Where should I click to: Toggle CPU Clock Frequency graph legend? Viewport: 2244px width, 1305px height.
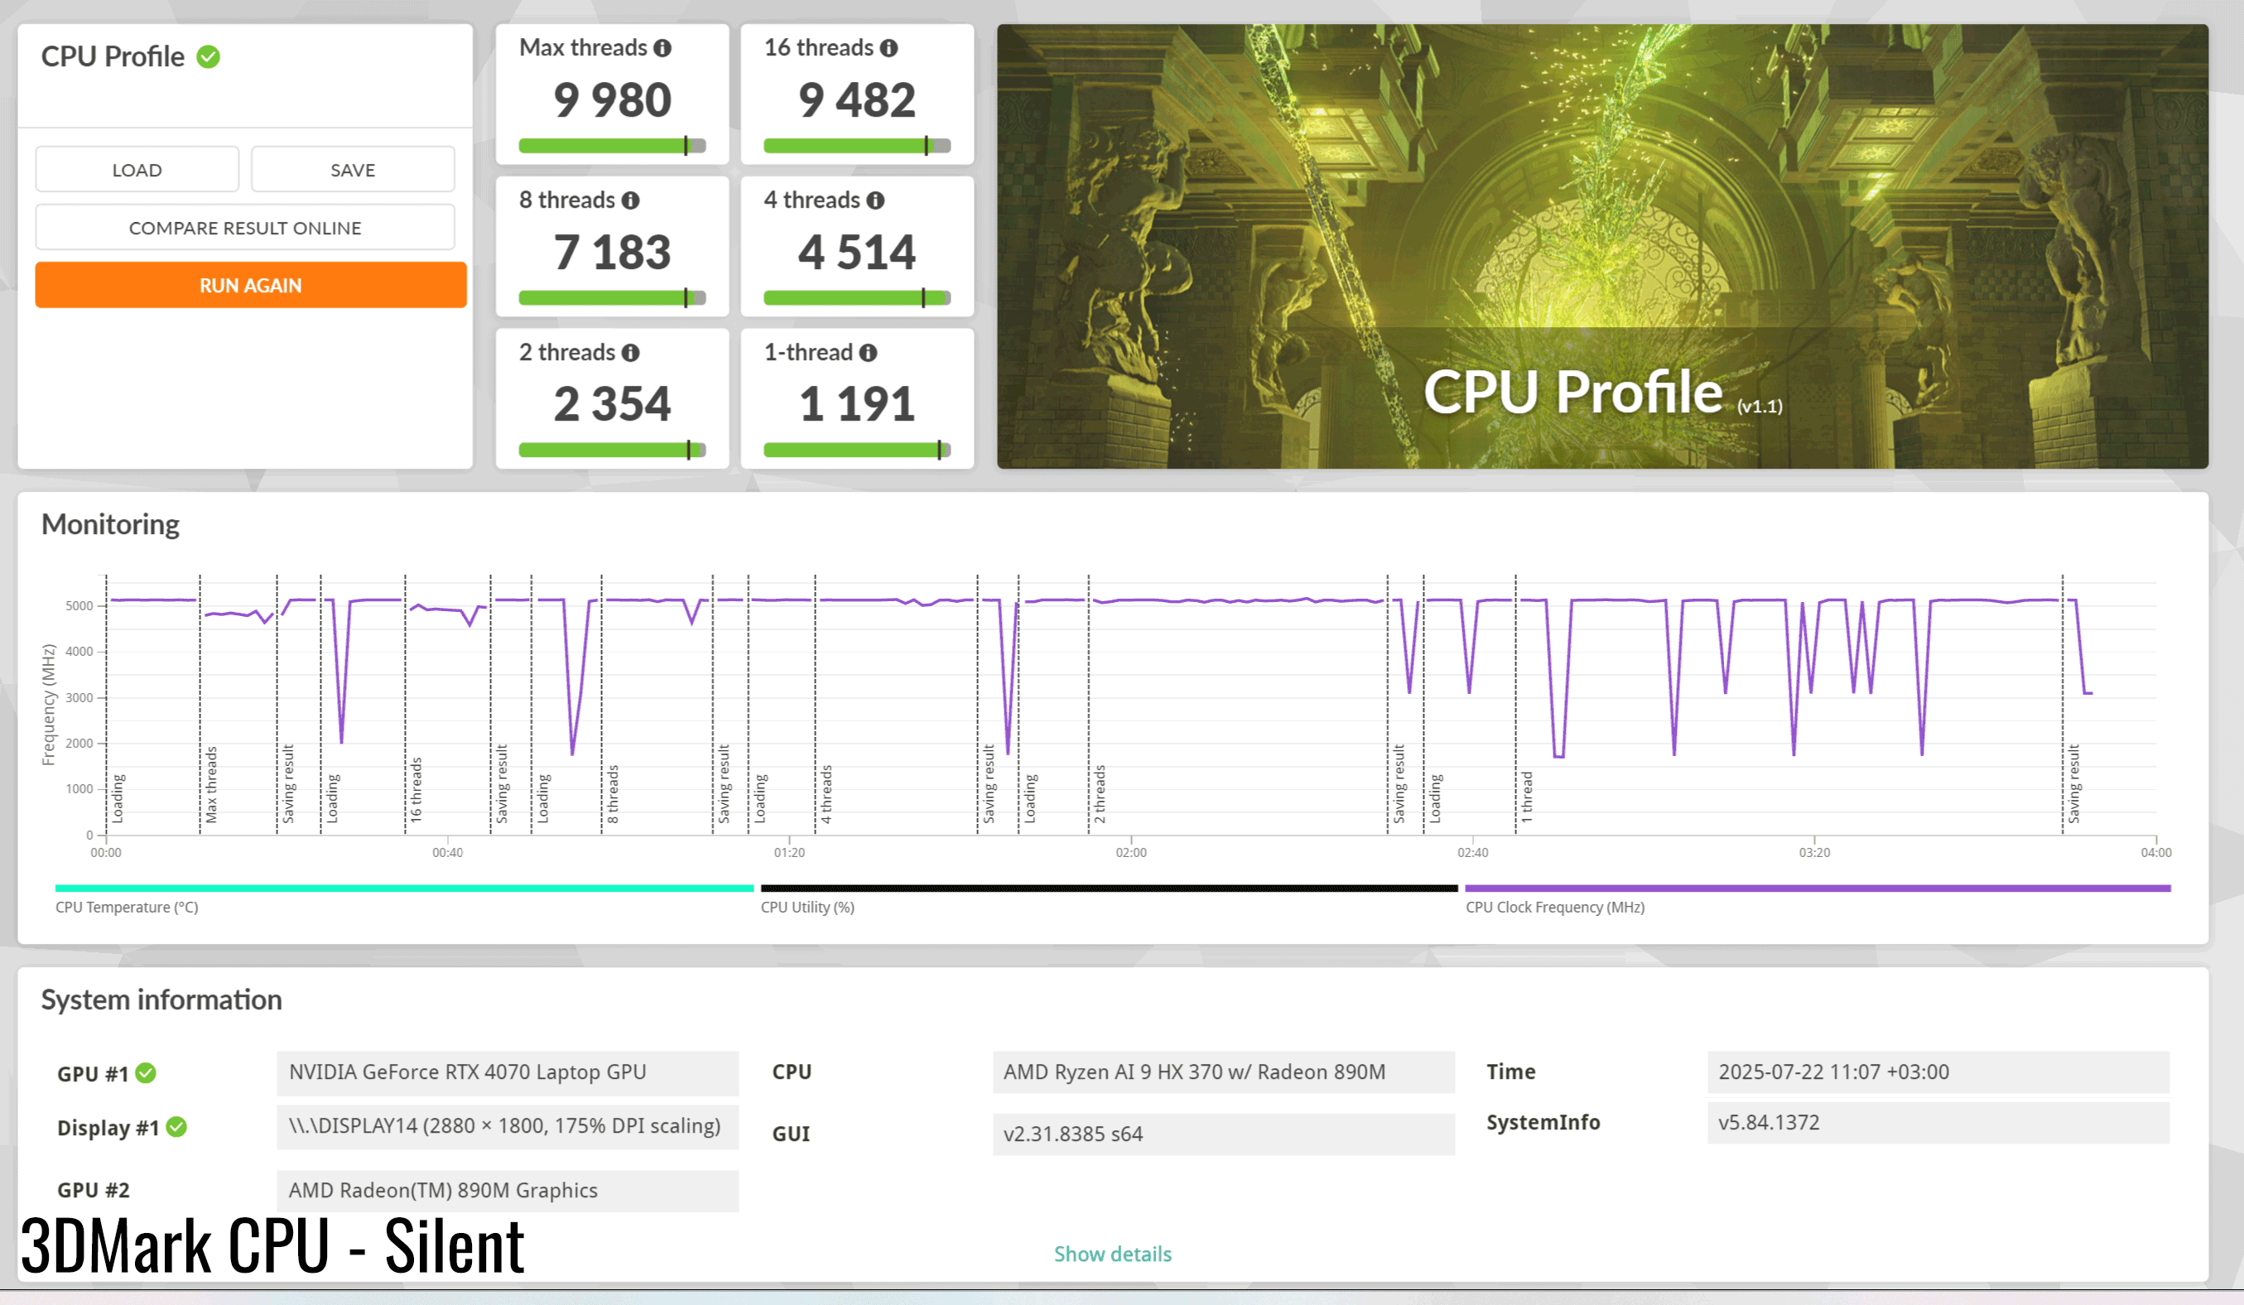[1818, 898]
